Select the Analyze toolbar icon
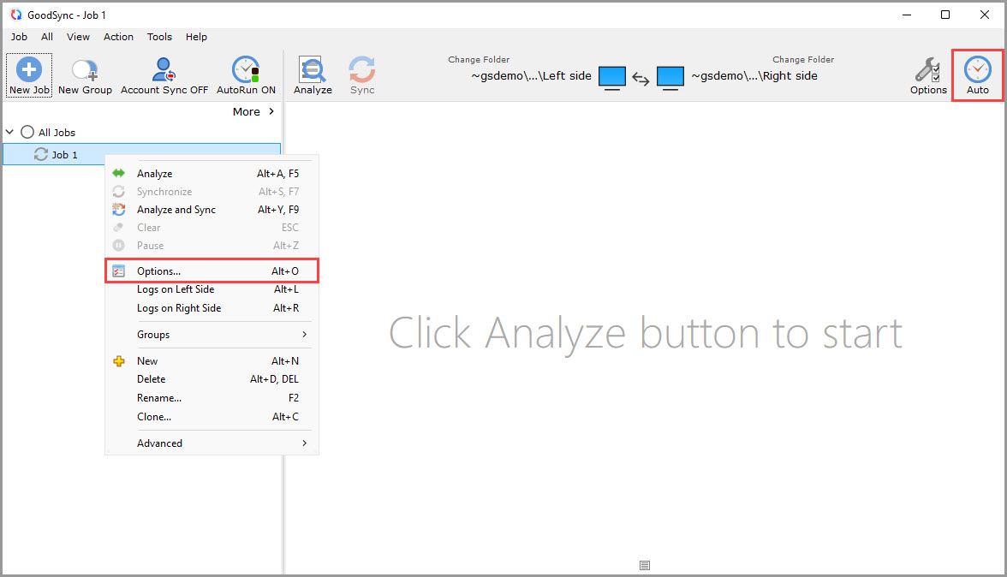The width and height of the screenshot is (1007, 577). coord(313,74)
